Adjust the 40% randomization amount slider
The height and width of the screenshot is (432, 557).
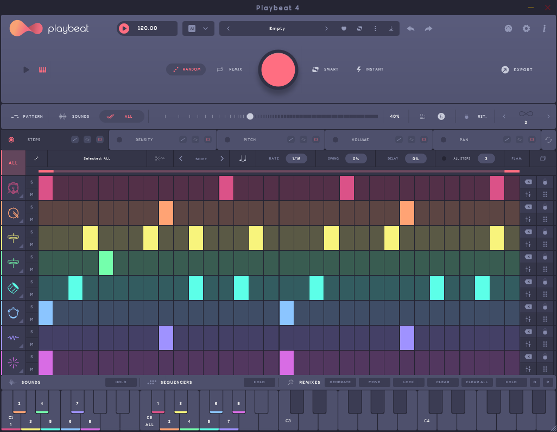[250, 116]
